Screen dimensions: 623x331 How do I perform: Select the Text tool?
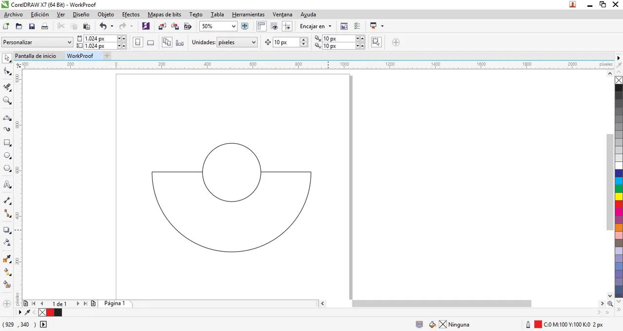[7, 184]
